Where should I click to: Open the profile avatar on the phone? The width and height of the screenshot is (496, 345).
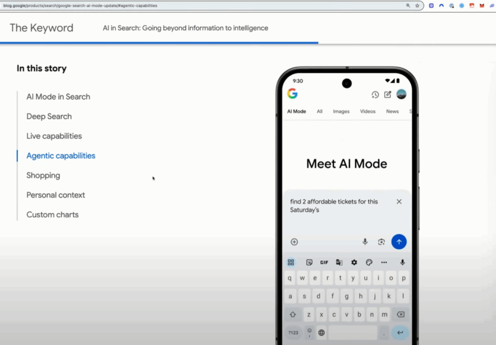coord(402,94)
